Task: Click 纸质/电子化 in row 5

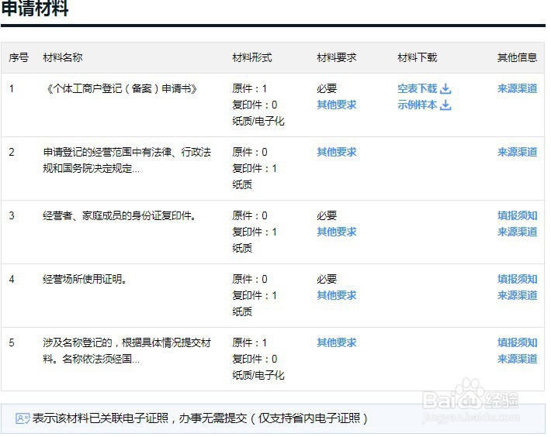Action: 258,375
